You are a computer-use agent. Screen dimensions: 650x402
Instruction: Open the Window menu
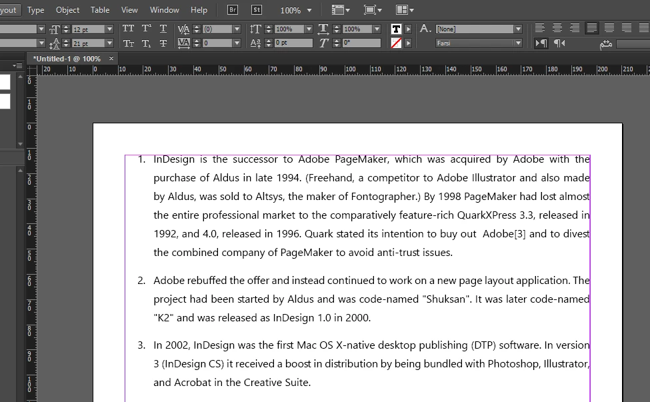165,10
